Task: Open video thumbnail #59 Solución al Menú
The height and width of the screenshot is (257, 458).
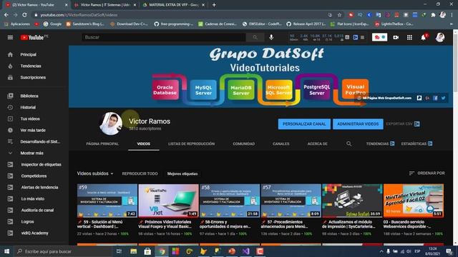Action: [107, 201]
